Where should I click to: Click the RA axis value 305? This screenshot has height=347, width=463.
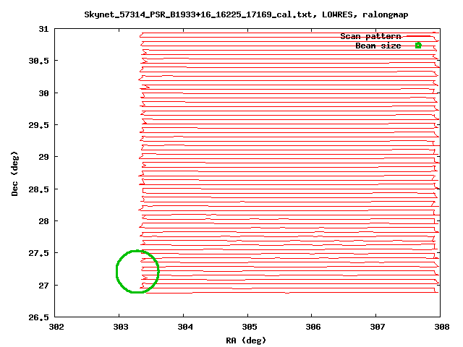250,327
